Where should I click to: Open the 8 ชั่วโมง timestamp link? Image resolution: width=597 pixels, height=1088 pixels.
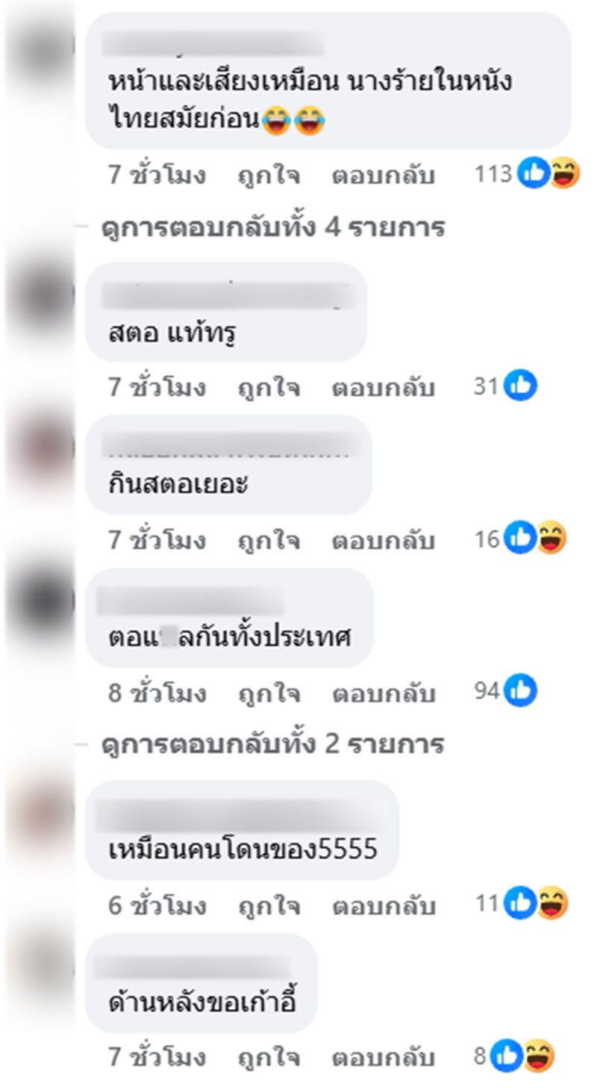157,694
